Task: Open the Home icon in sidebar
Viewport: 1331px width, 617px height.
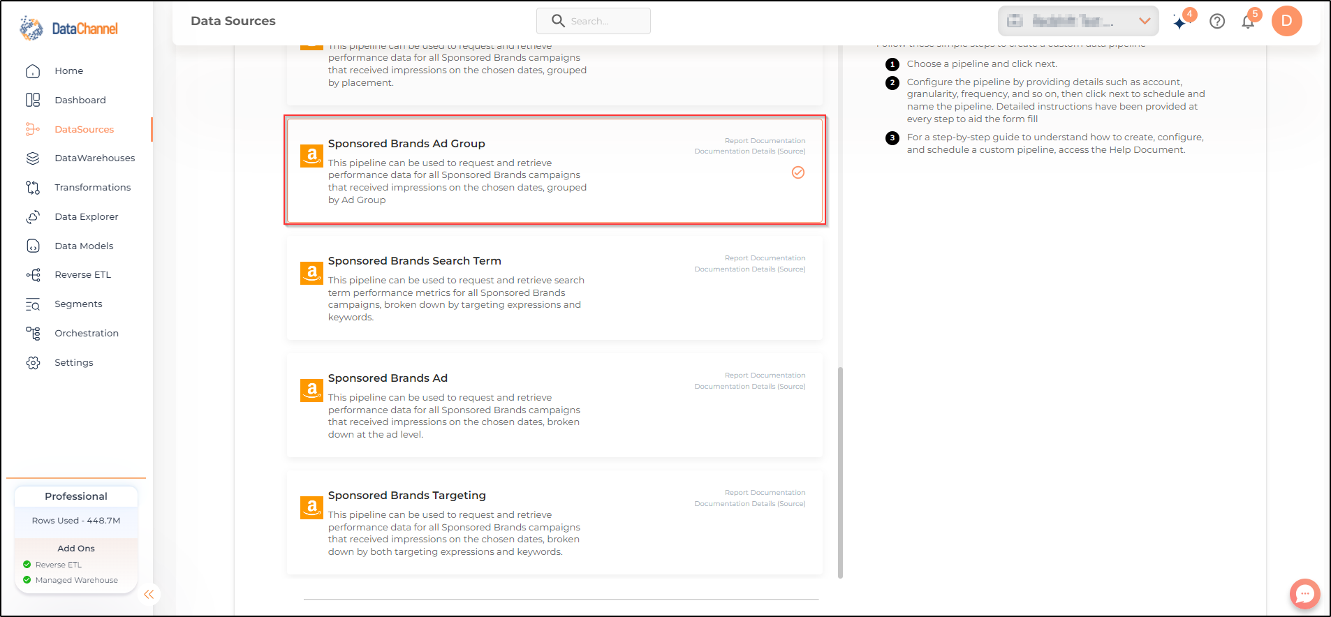Action: [x=33, y=71]
